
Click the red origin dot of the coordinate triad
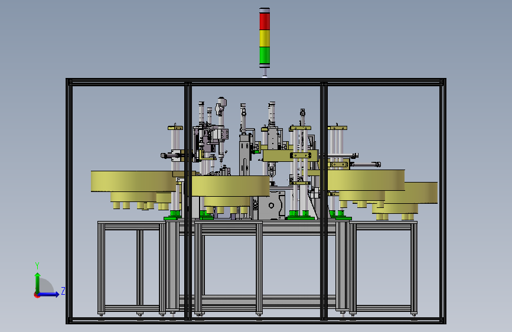[x=37, y=295]
